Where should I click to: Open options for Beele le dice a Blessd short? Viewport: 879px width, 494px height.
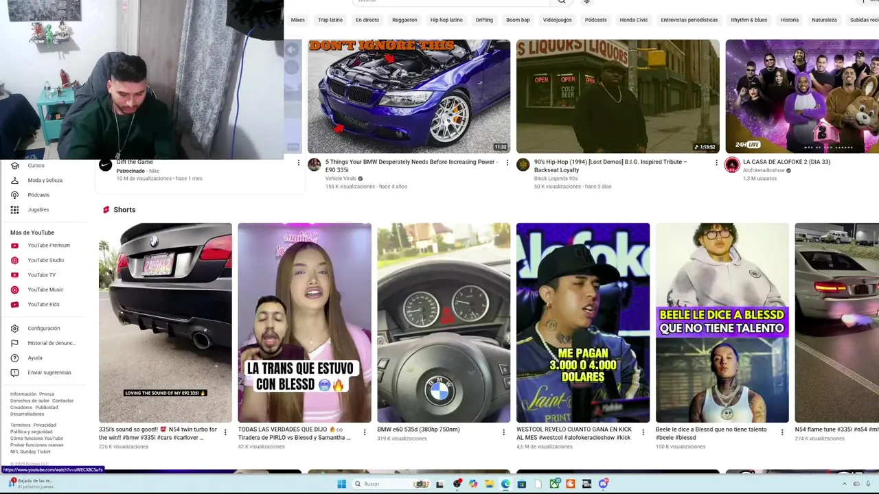pyautogui.click(x=782, y=432)
